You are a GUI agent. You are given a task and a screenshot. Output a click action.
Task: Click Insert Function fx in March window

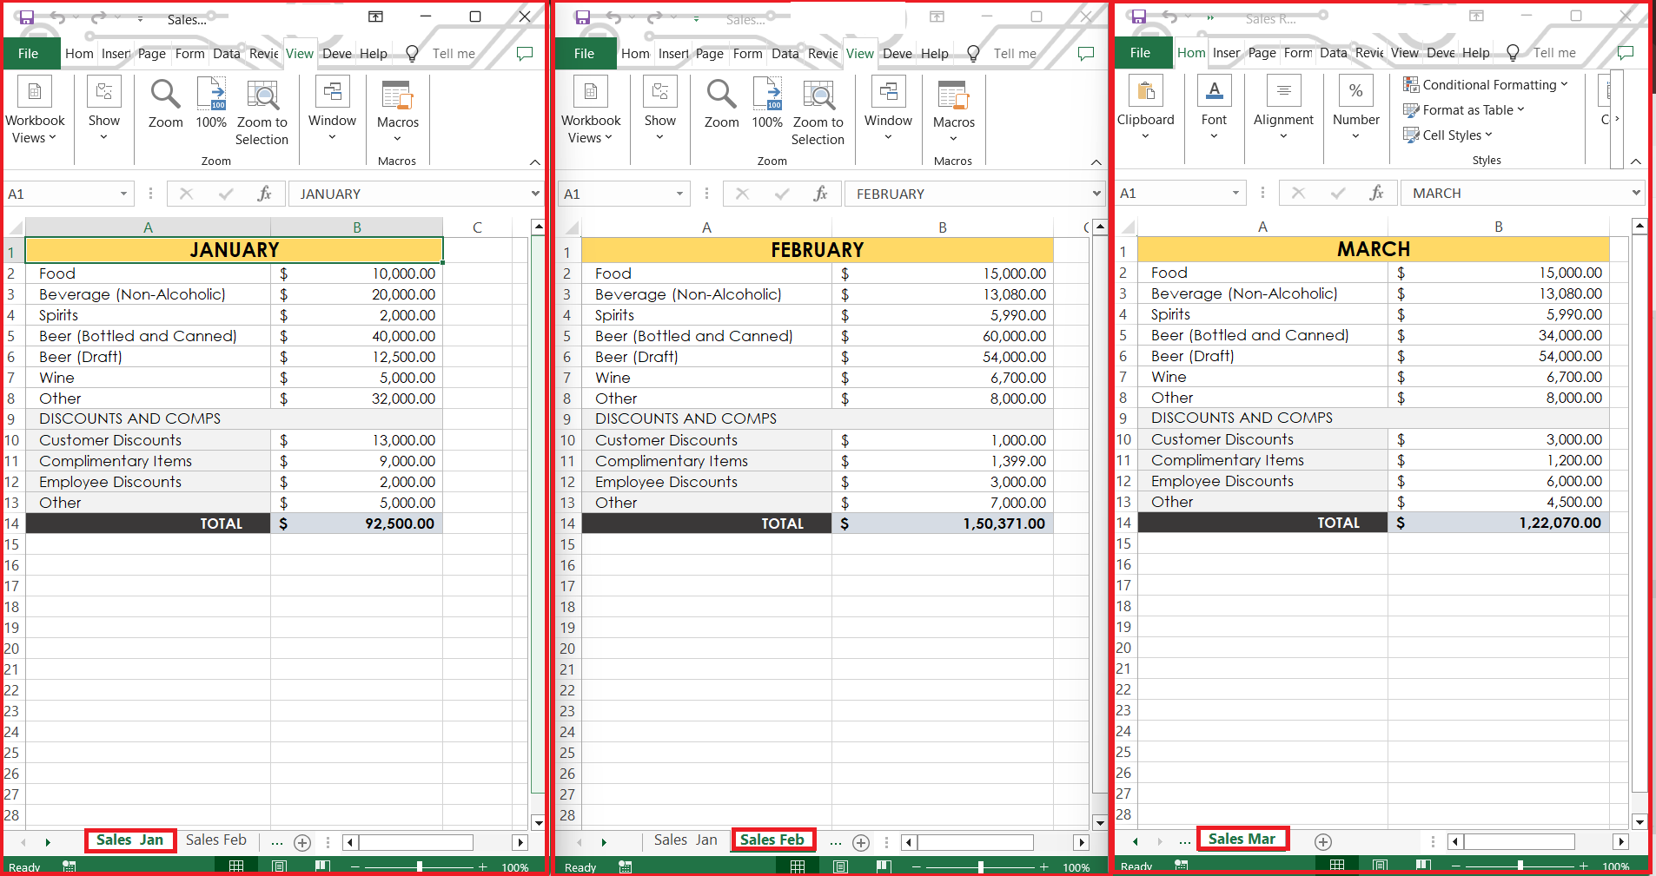pos(1376,193)
